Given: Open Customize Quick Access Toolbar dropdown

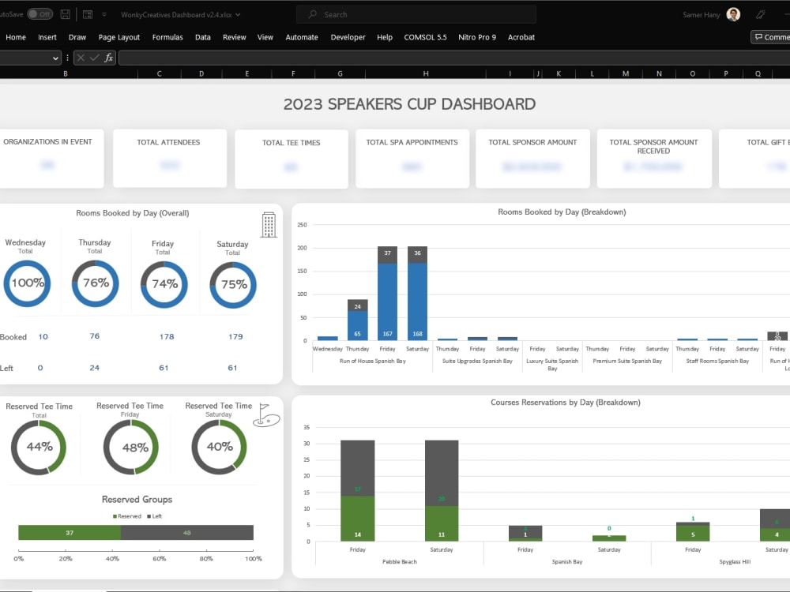Looking at the screenshot, I should click(x=104, y=14).
